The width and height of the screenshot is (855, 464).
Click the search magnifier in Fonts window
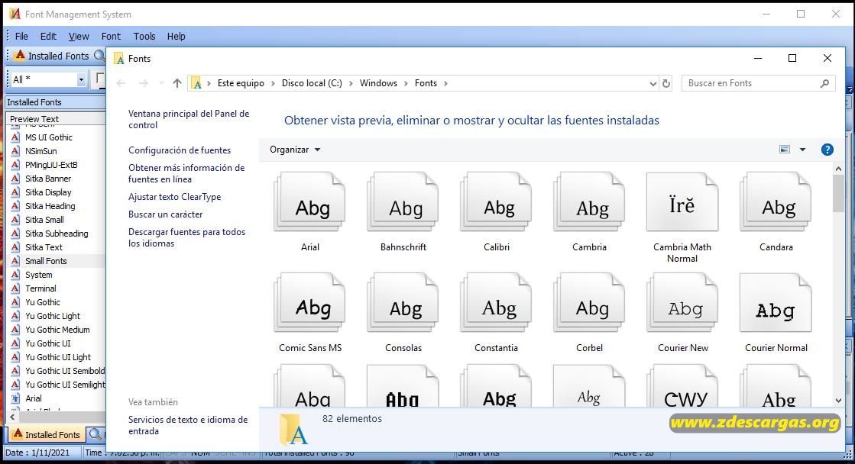(824, 83)
